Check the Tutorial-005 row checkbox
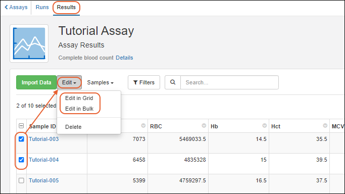This screenshot has height=194, width=345. coord(21,180)
